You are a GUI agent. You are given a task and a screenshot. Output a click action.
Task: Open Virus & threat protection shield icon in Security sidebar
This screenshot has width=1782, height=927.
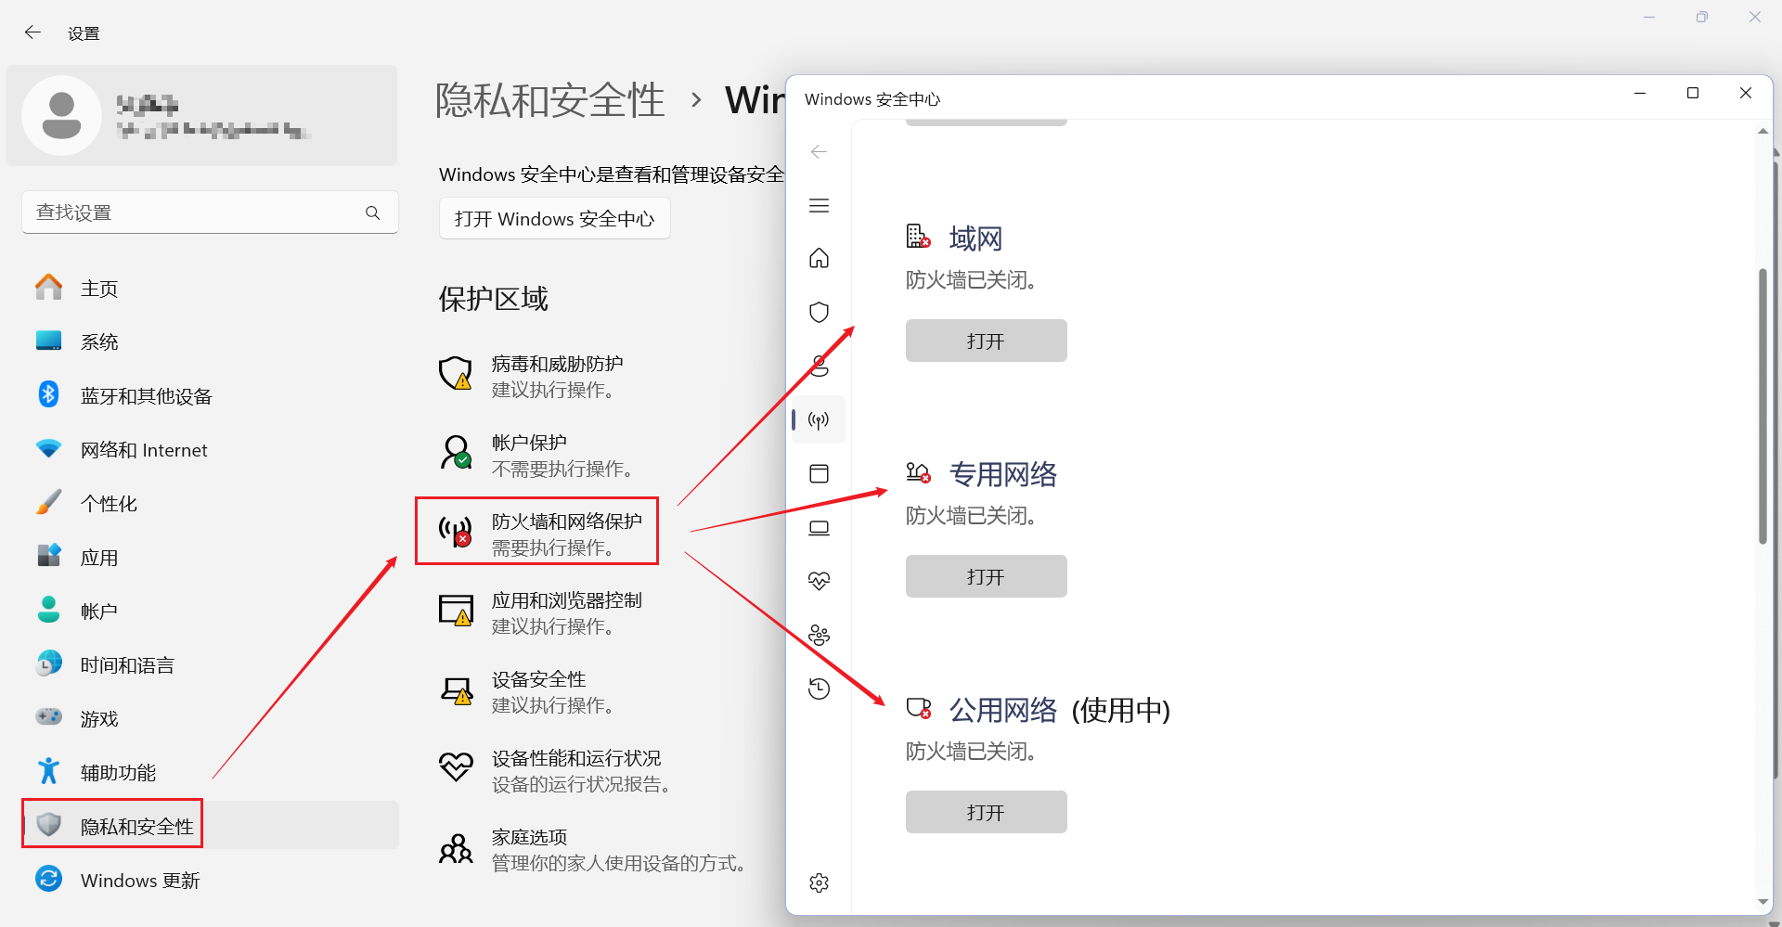pos(819,312)
